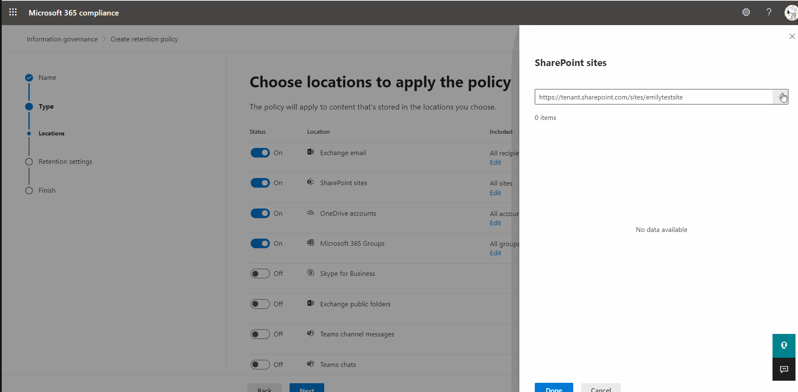This screenshot has height=392, width=798.
Task: Enable the Exchange public folders toggle
Action: [260, 304]
